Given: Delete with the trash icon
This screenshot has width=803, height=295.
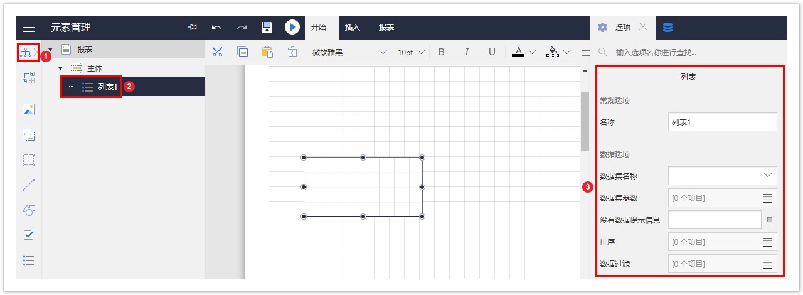Looking at the screenshot, I should tap(292, 52).
